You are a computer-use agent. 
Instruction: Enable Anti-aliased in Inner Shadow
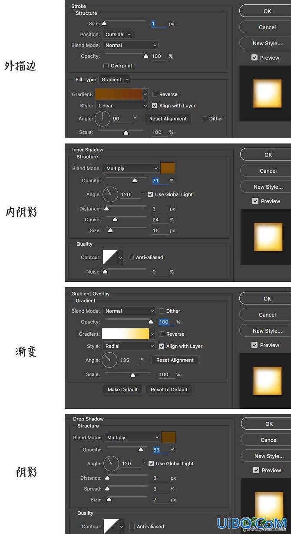pyautogui.click(x=131, y=257)
